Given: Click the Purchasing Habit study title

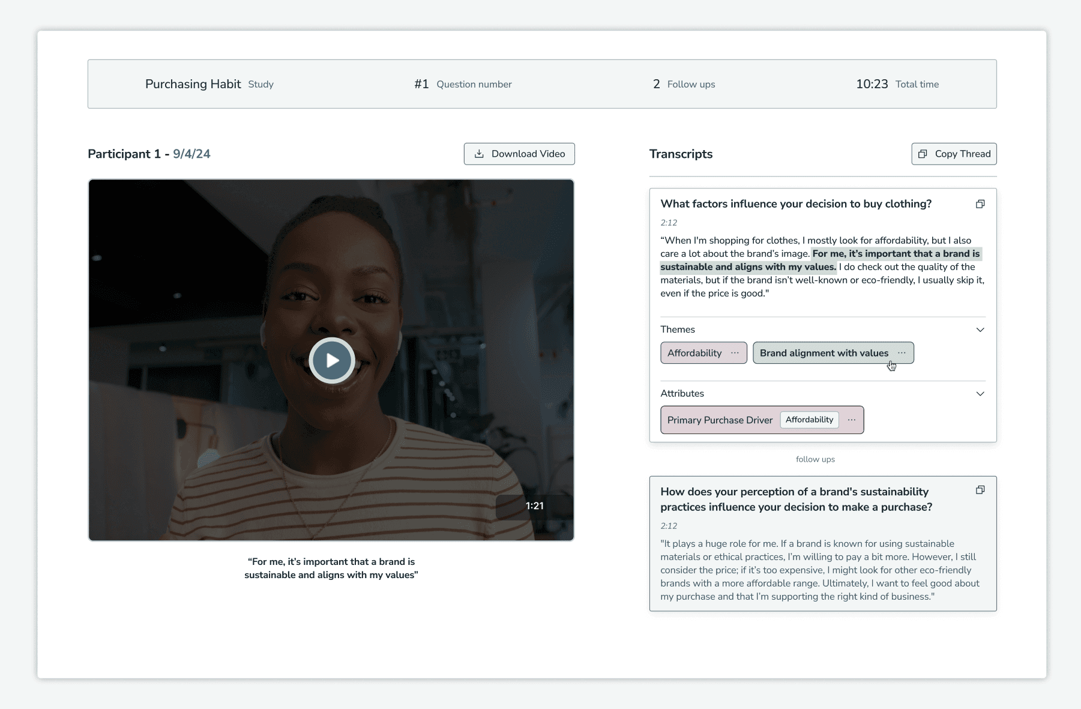Looking at the screenshot, I should 193,84.
